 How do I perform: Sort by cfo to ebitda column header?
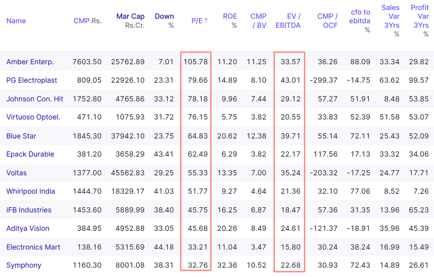[360, 21]
